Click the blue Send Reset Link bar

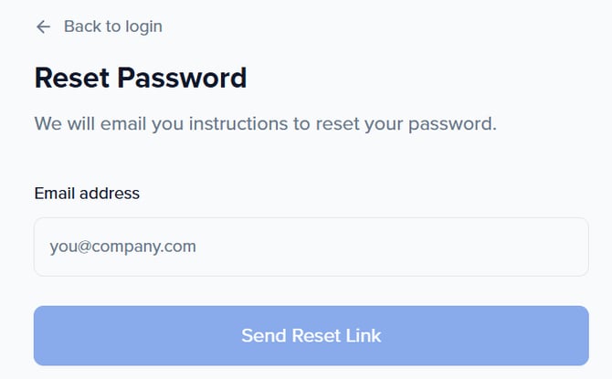coord(311,335)
